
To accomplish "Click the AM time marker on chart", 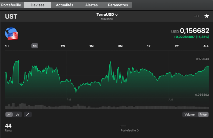I will pos(171,100).
